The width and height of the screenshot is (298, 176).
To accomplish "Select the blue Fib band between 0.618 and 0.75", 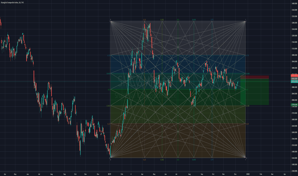I will coord(178,64).
